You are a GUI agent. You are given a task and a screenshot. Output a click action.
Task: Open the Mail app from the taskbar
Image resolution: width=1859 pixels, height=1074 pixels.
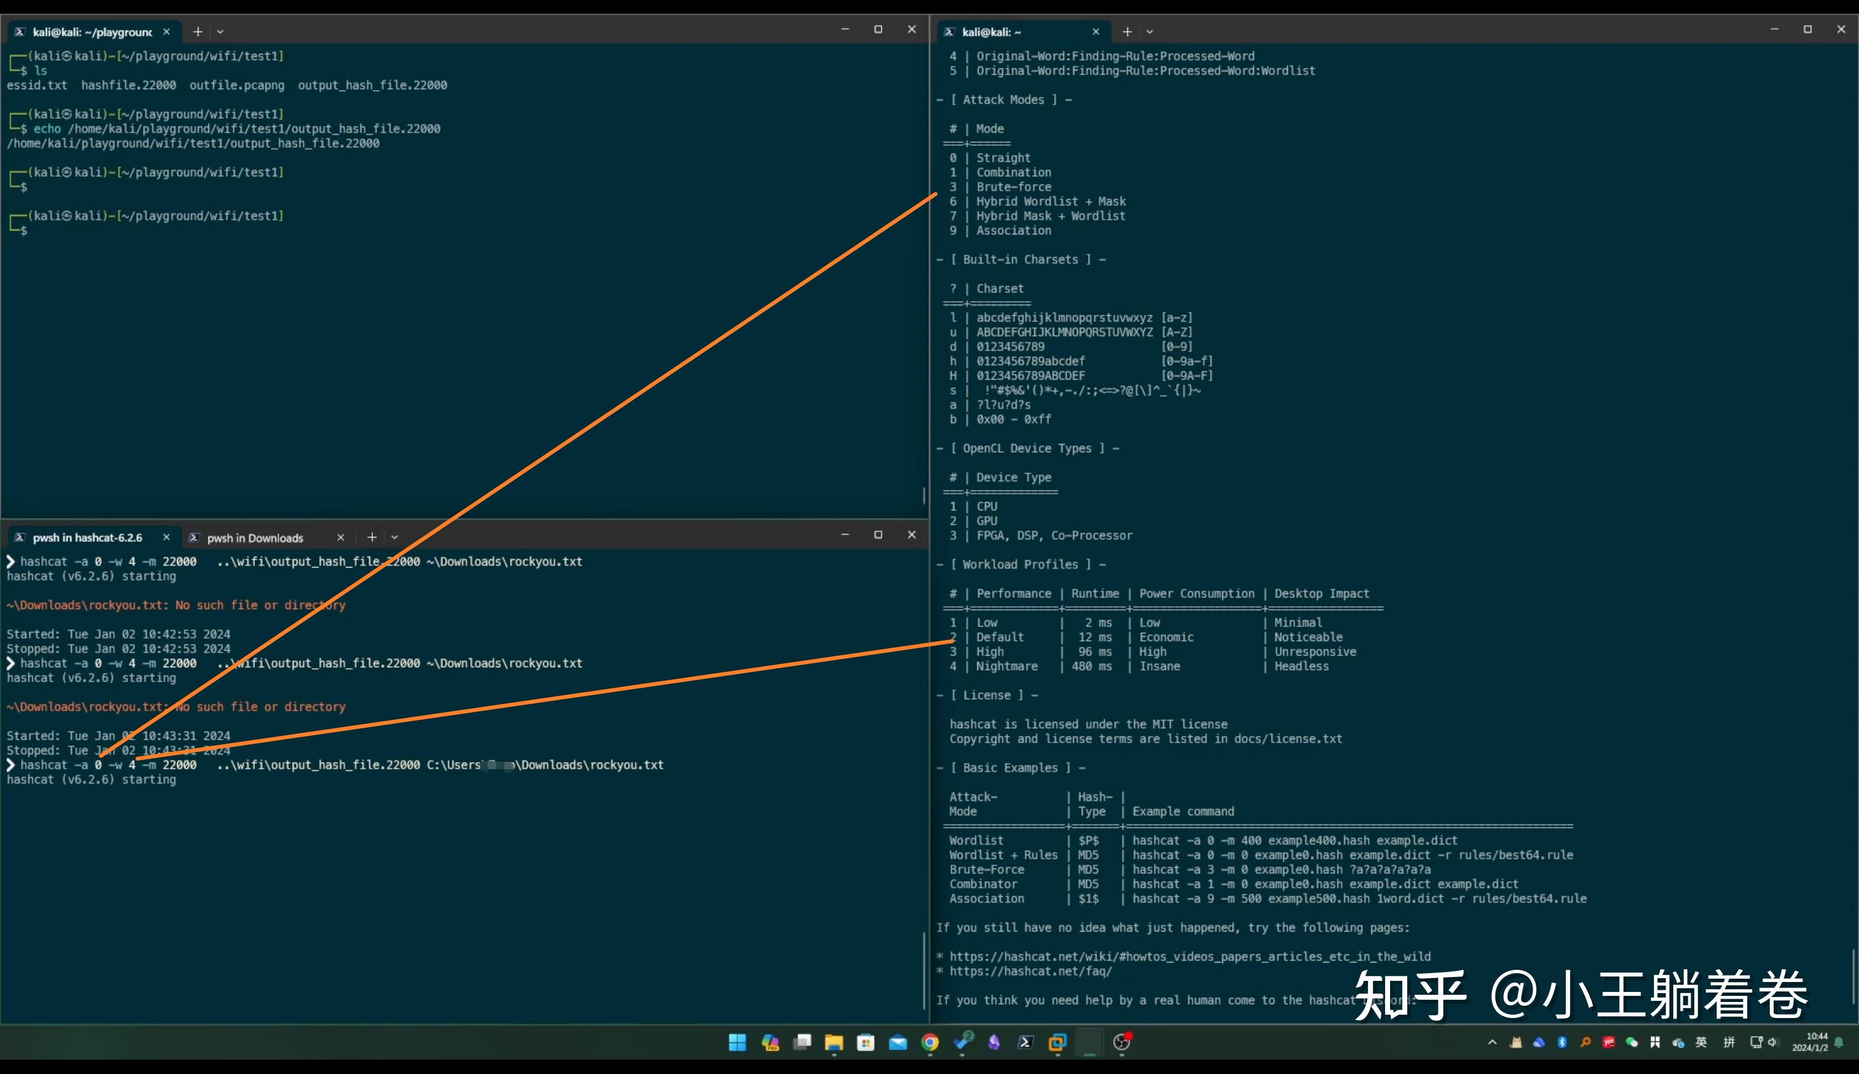tap(898, 1042)
